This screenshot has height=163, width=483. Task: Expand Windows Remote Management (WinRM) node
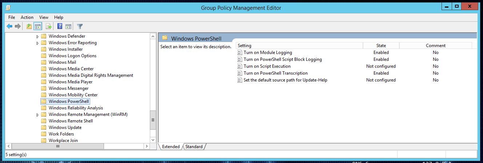(37, 115)
